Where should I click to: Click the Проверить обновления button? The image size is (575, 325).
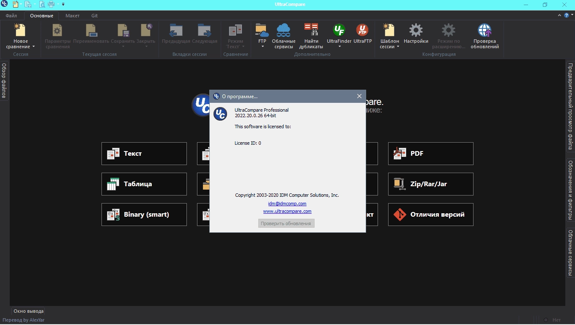click(x=286, y=223)
